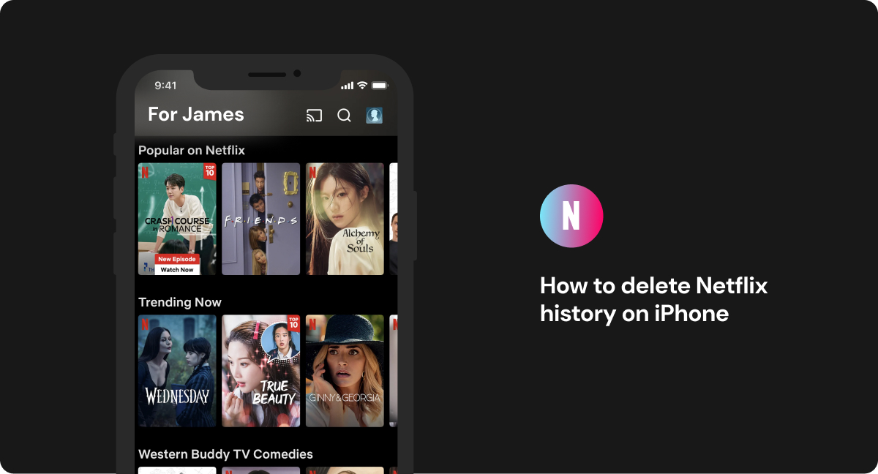
Task: Click the Trending Now heading
Action: pos(179,302)
